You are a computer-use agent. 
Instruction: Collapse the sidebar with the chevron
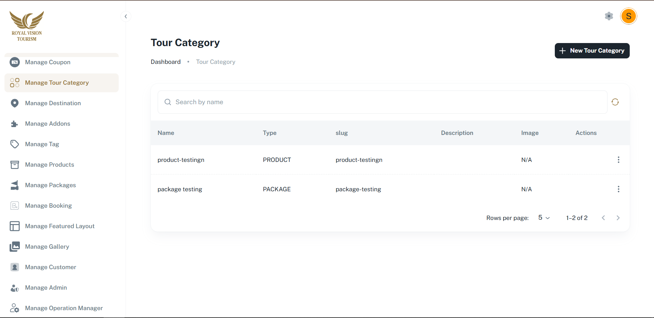[126, 16]
